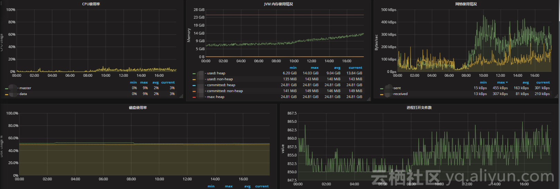Screen dimensions: 560x189
Task: Click orange series icon beside committed: non-heap
Action: click(x=194, y=91)
